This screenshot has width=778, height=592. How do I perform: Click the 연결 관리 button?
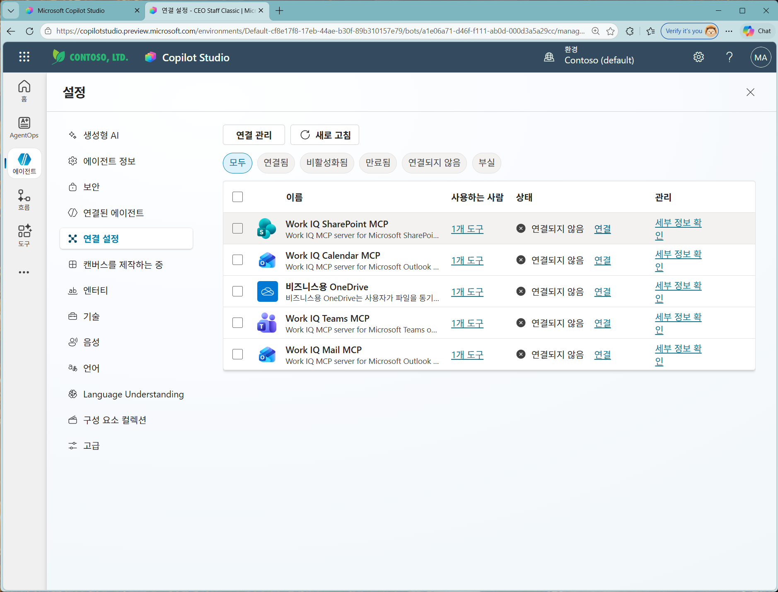tap(254, 135)
